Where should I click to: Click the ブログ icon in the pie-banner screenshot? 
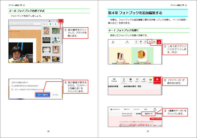(x=141, y=42)
